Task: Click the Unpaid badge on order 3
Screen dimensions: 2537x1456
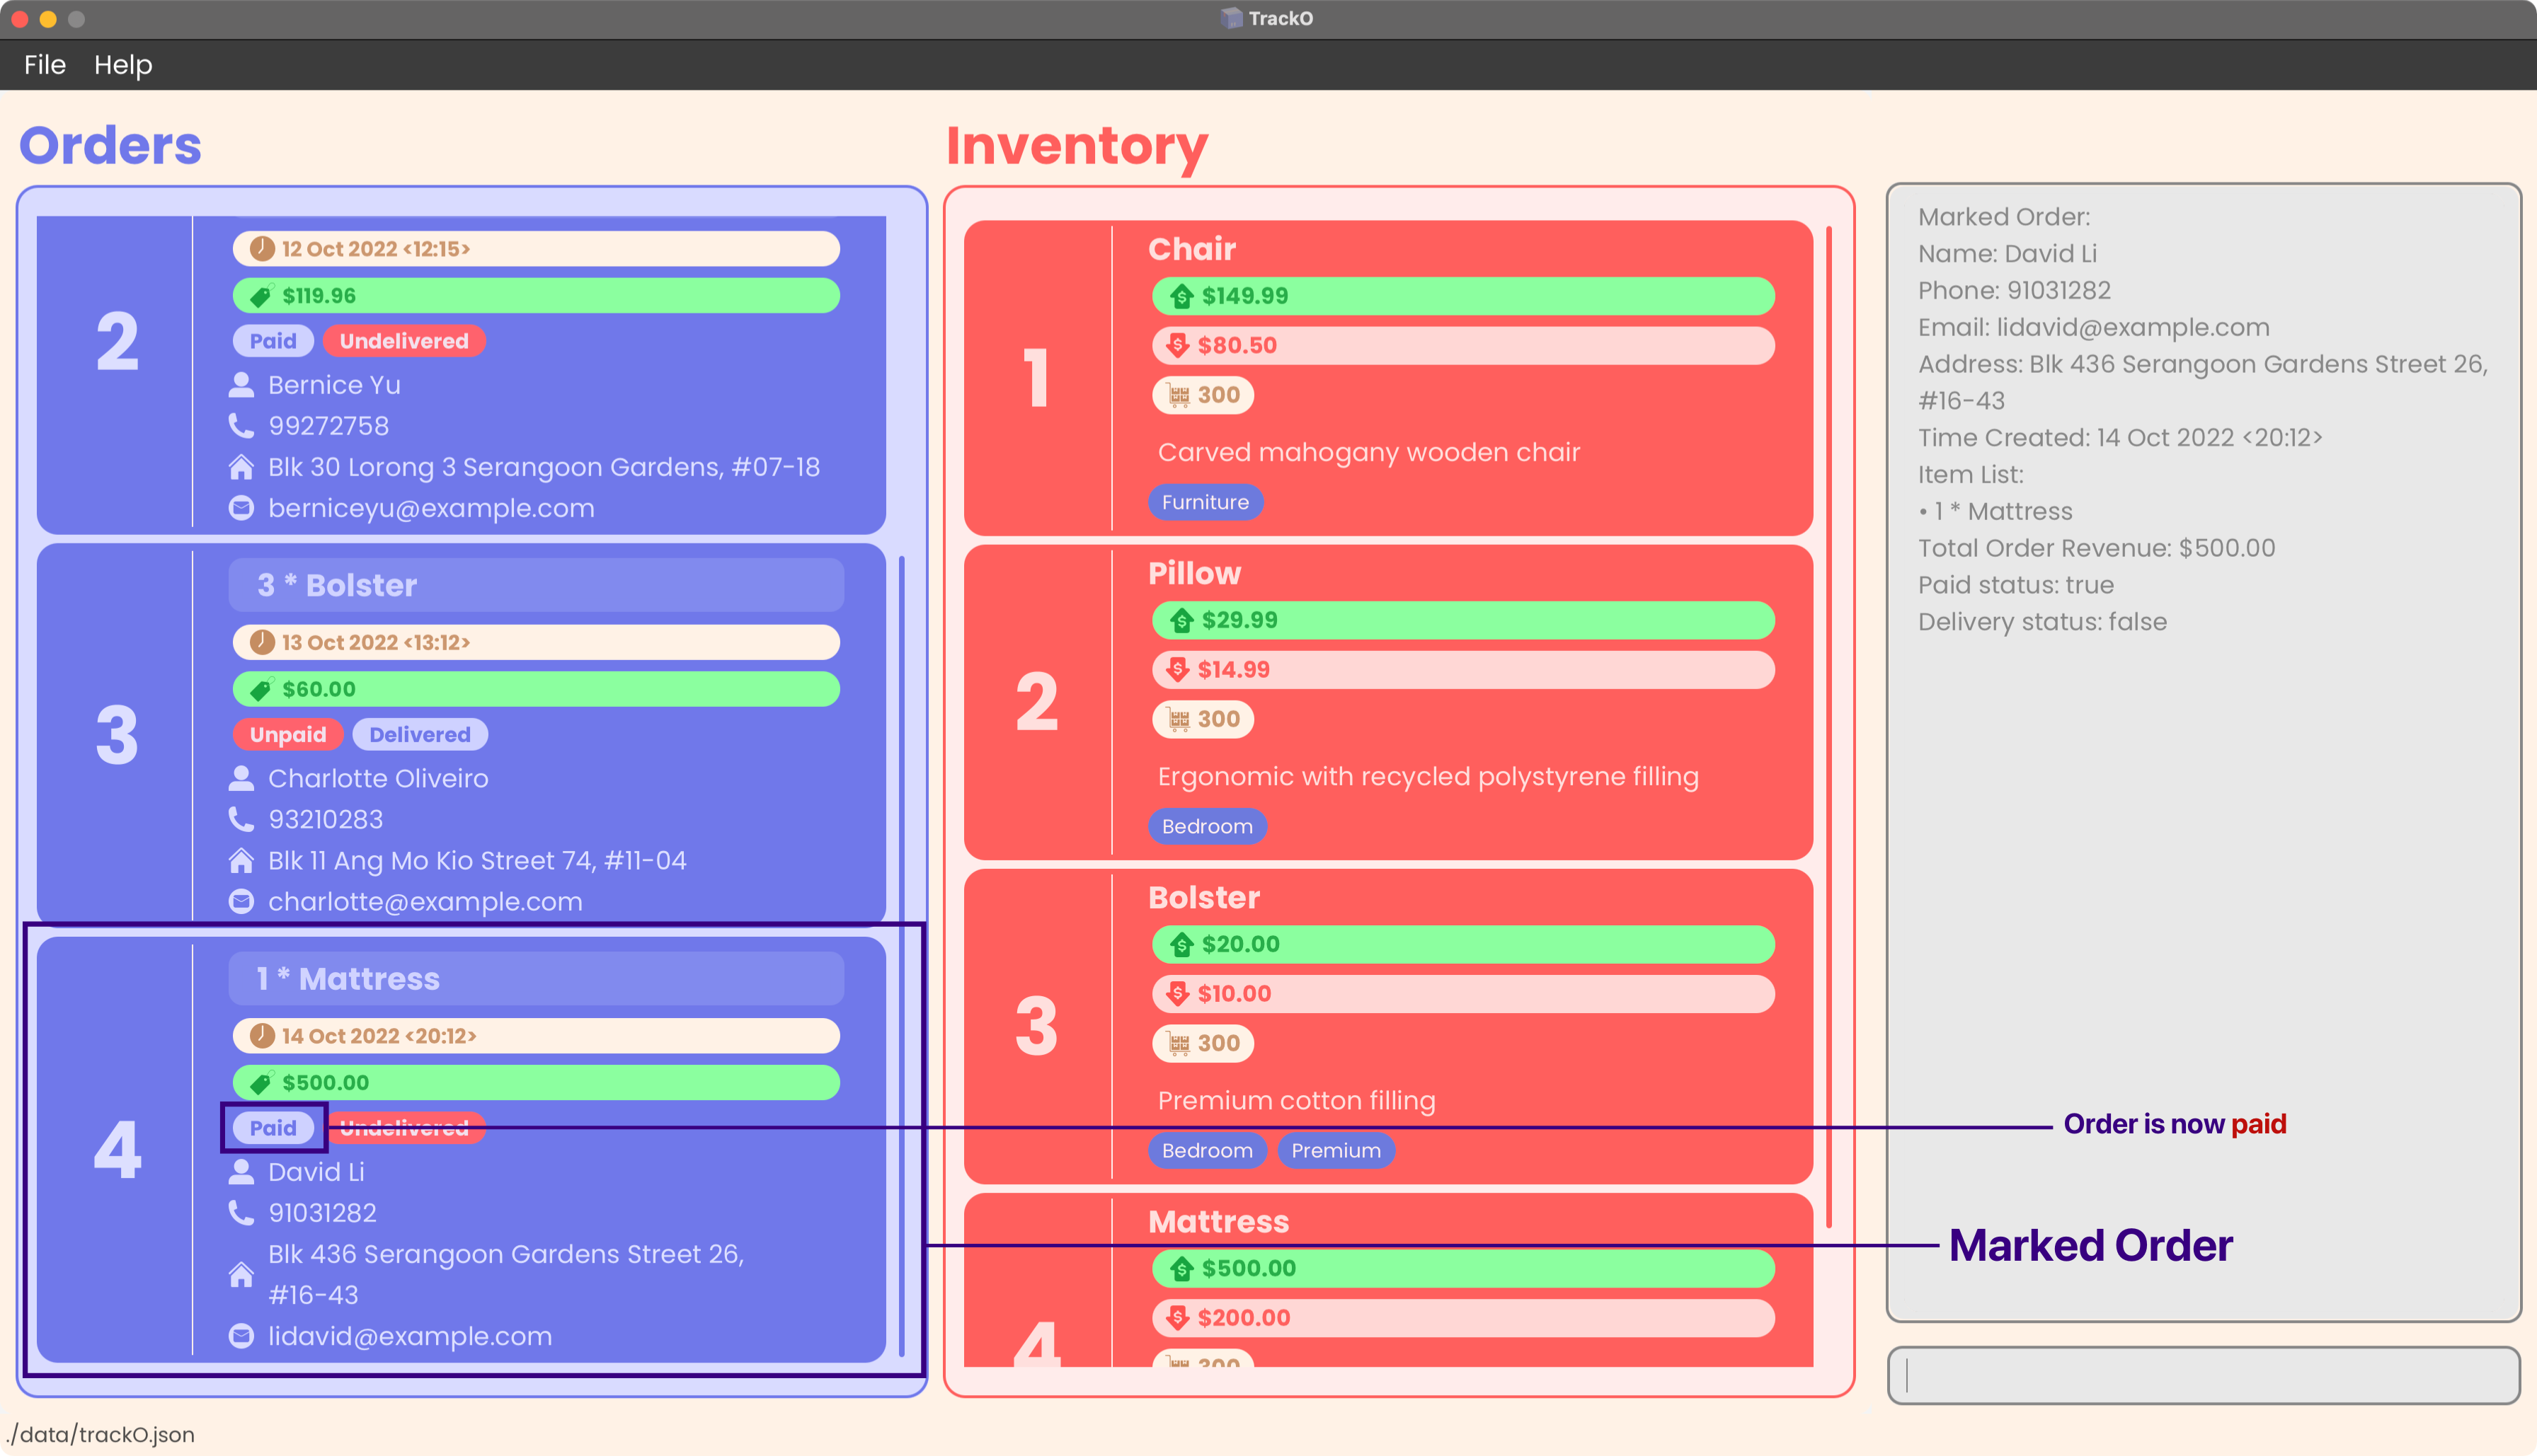Action: [288, 734]
